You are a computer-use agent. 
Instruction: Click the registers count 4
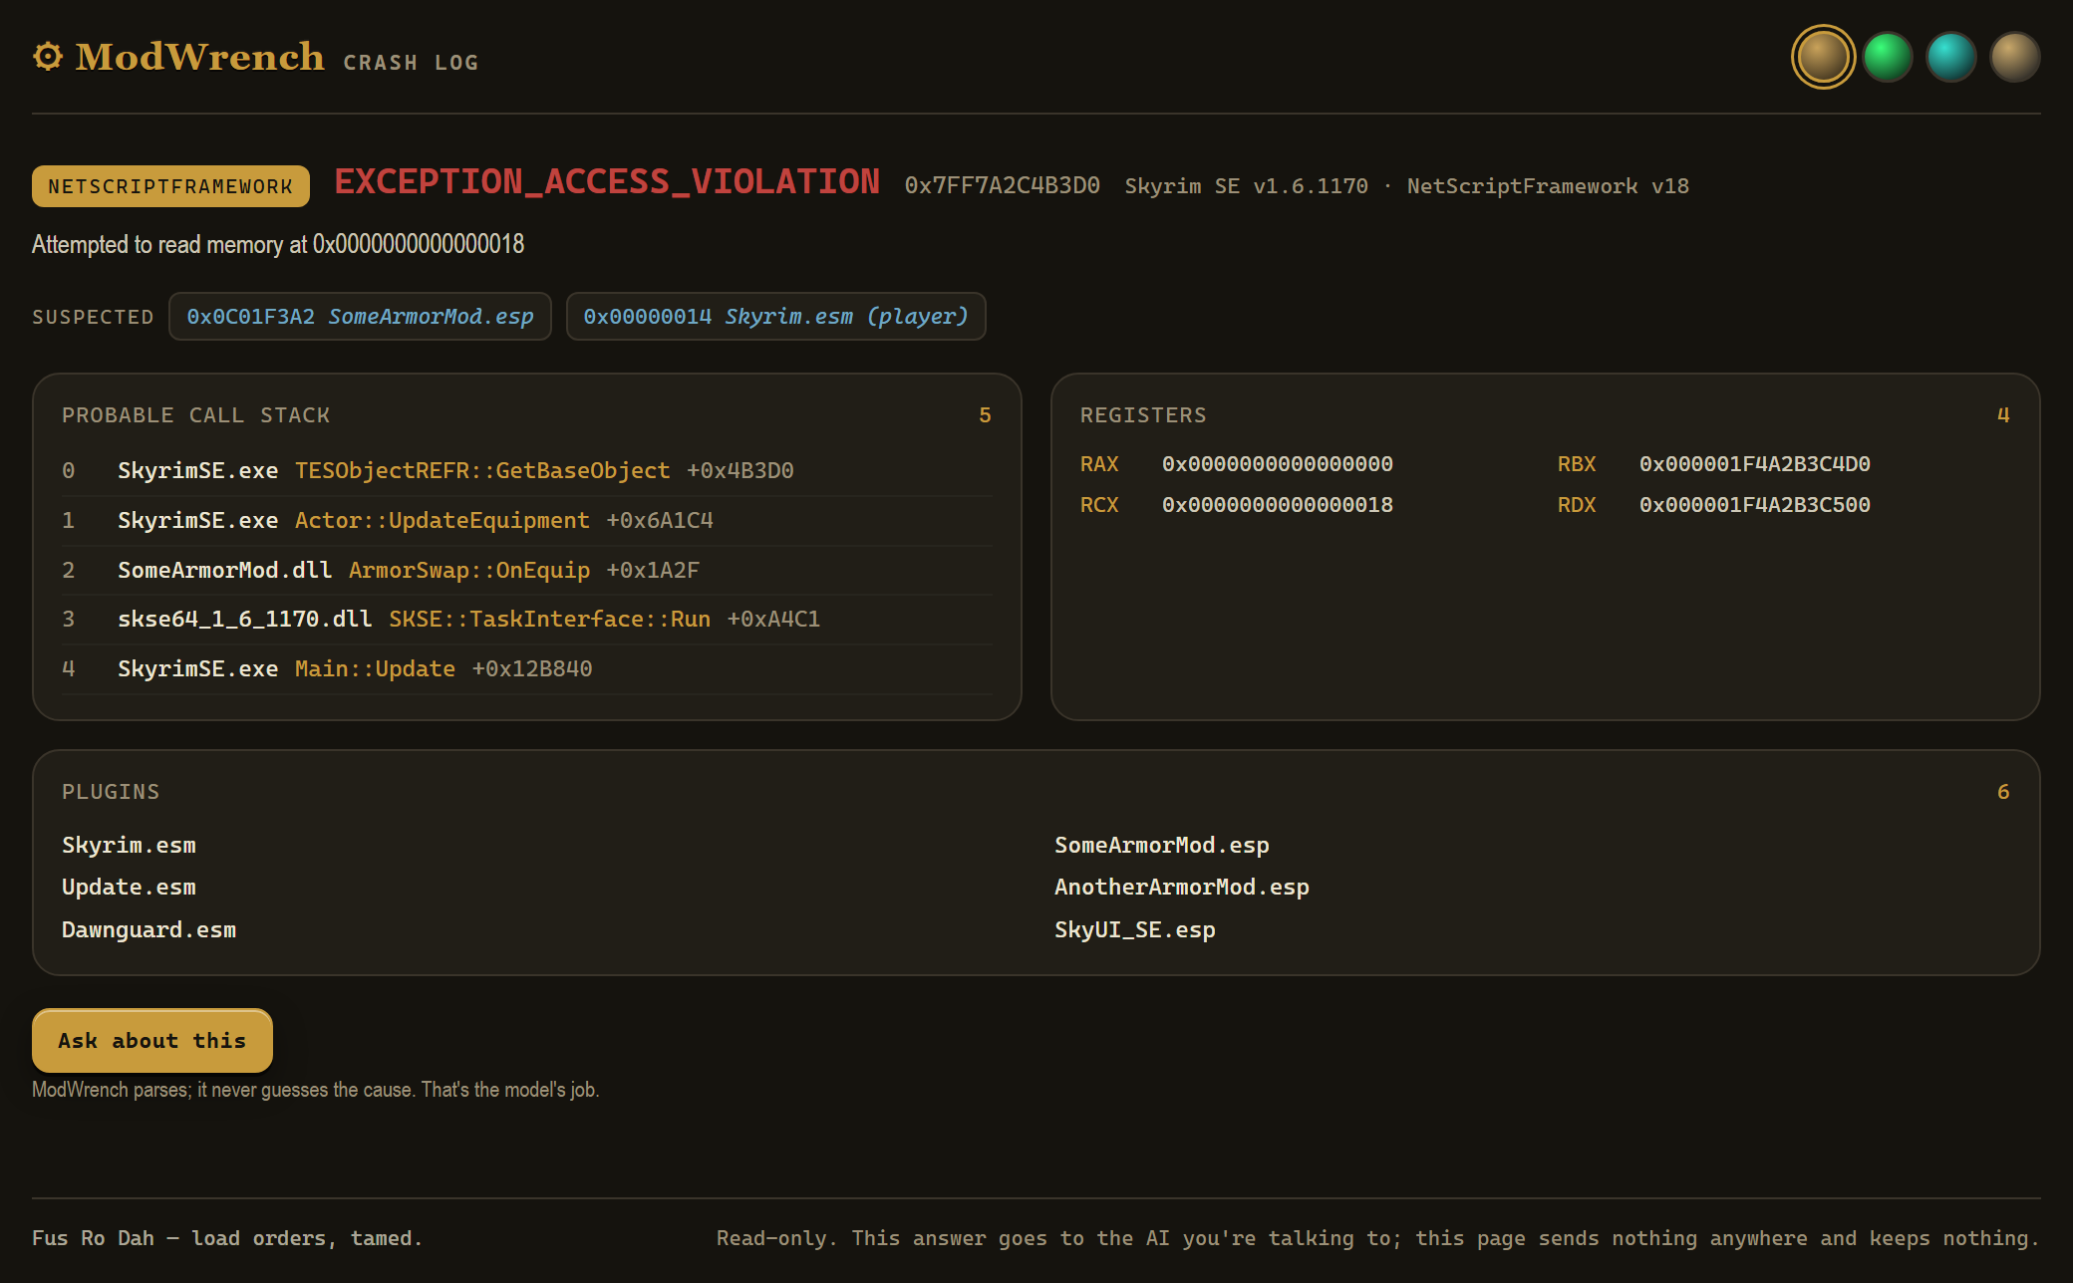click(2003, 415)
